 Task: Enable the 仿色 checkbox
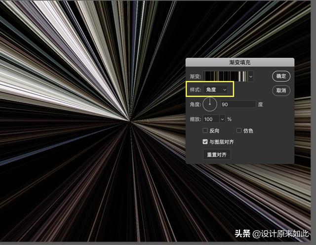[x=239, y=131]
